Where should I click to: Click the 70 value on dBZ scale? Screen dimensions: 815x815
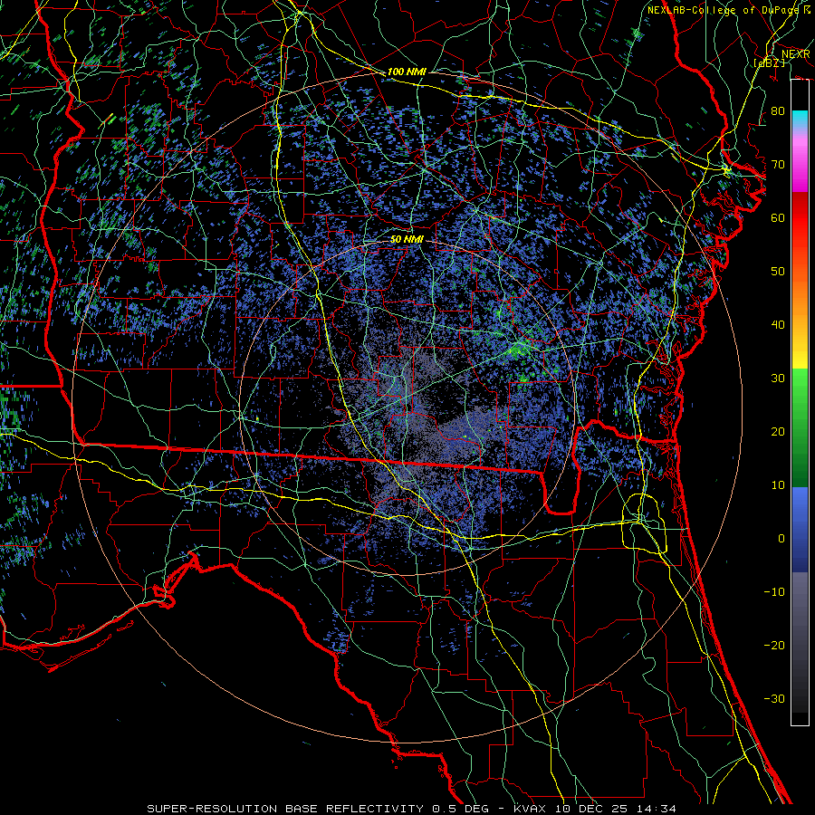click(778, 164)
